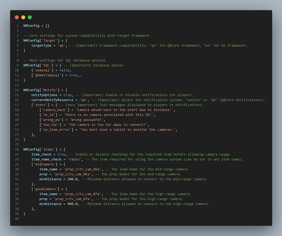Screen dimensions: 282x236
Task: Click the 'no_id' key
Action: (x=48, y=115)
